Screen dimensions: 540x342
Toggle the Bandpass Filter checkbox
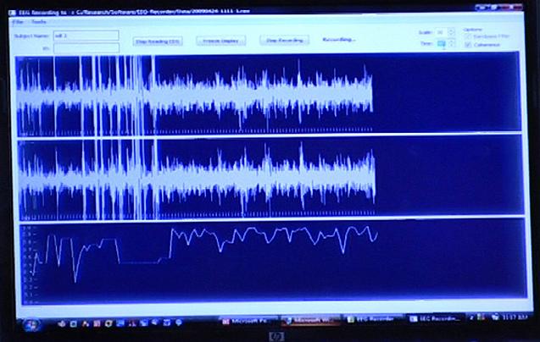coord(468,36)
